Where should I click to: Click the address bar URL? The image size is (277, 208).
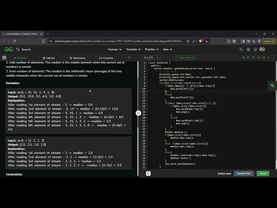[119, 41]
